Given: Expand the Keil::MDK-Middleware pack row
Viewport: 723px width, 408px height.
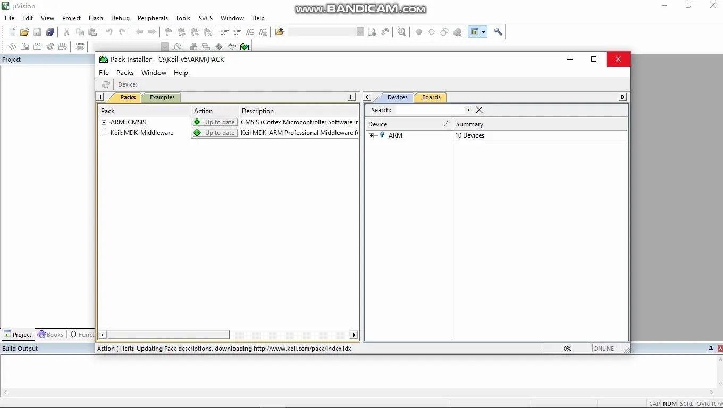Looking at the screenshot, I should 104,133.
